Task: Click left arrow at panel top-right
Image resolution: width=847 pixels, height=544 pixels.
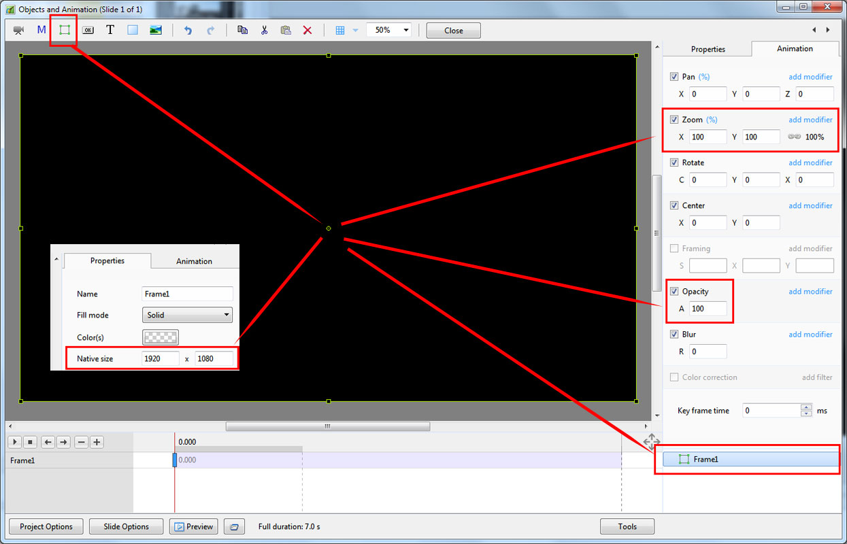Action: click(x=814, y=30)
